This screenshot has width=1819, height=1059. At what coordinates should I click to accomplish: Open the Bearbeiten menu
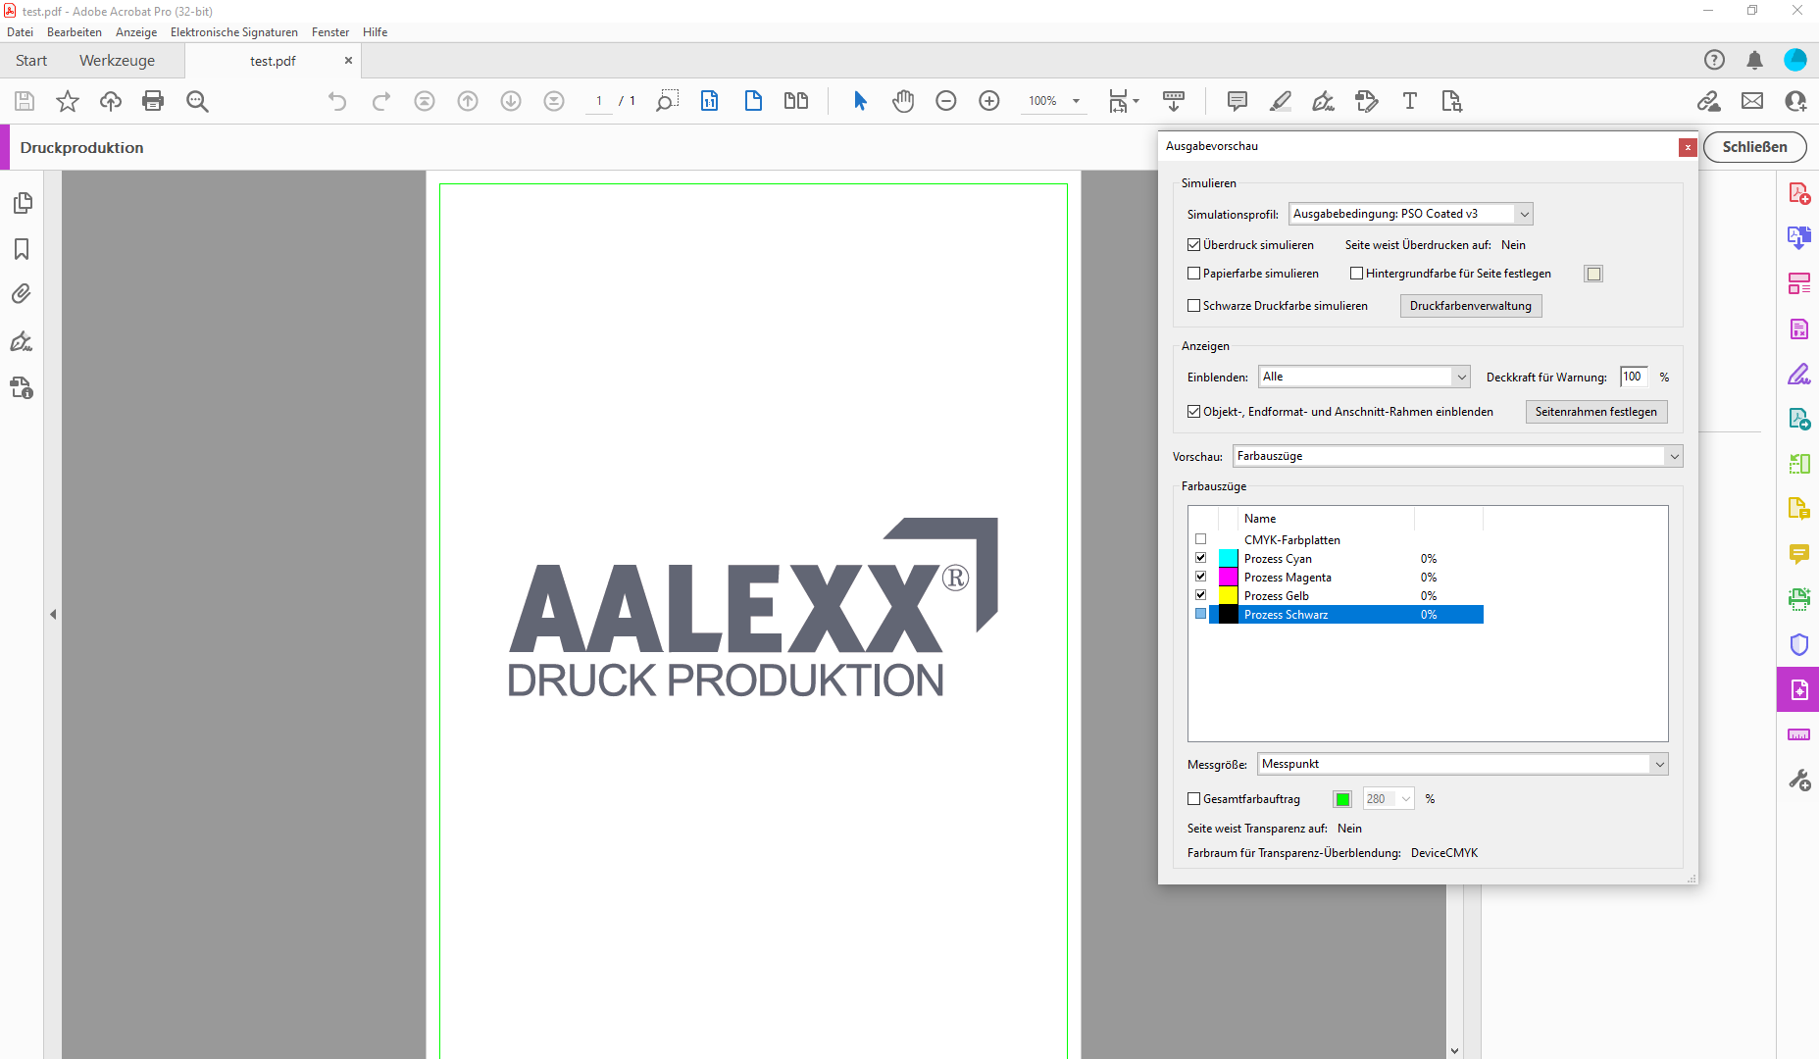(x=75, y=31)
